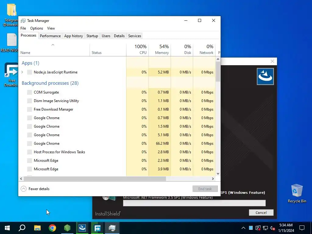
Task: Open taskbar Search magnifier
Action: click(x=22, y=228)
